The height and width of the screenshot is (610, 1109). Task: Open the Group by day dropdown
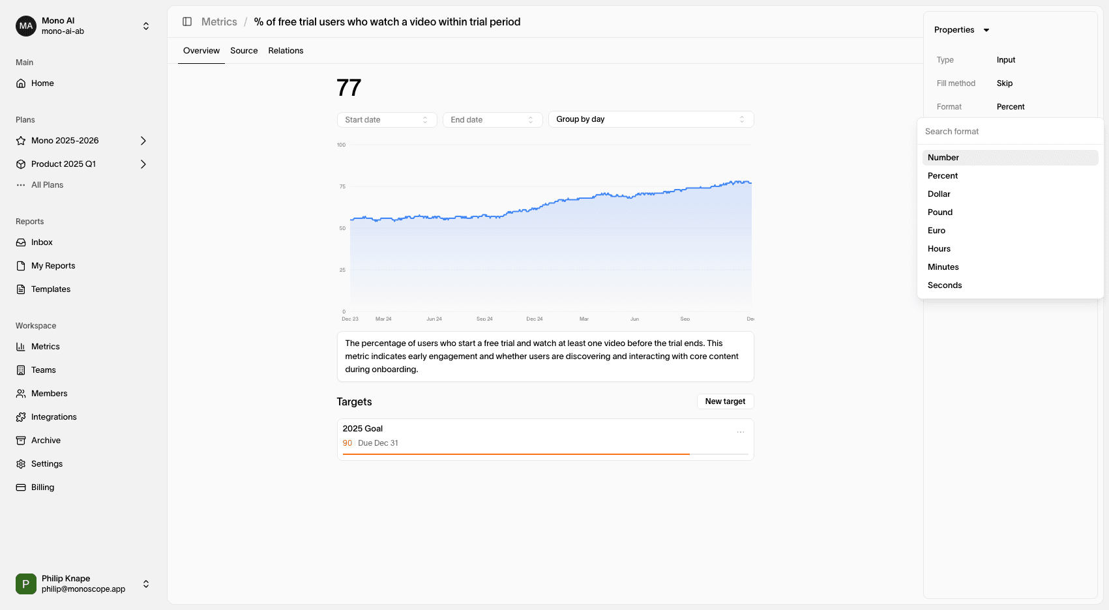650,119
